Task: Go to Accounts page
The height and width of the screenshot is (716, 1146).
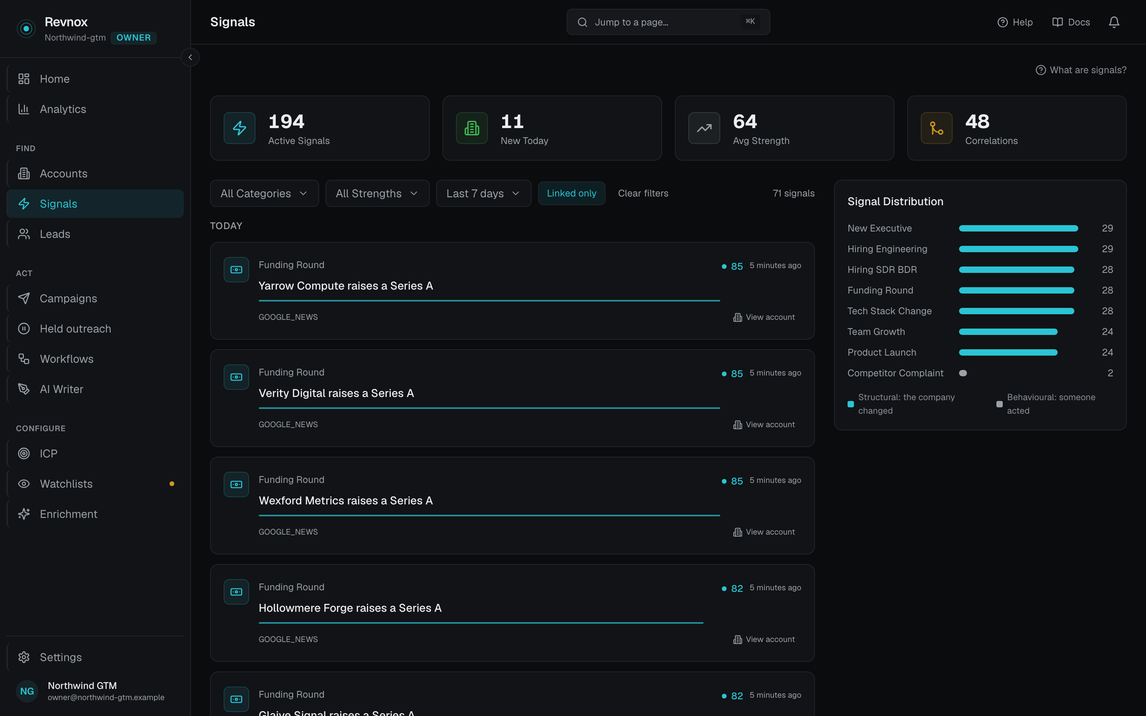Action: click(x=95, y=174)
